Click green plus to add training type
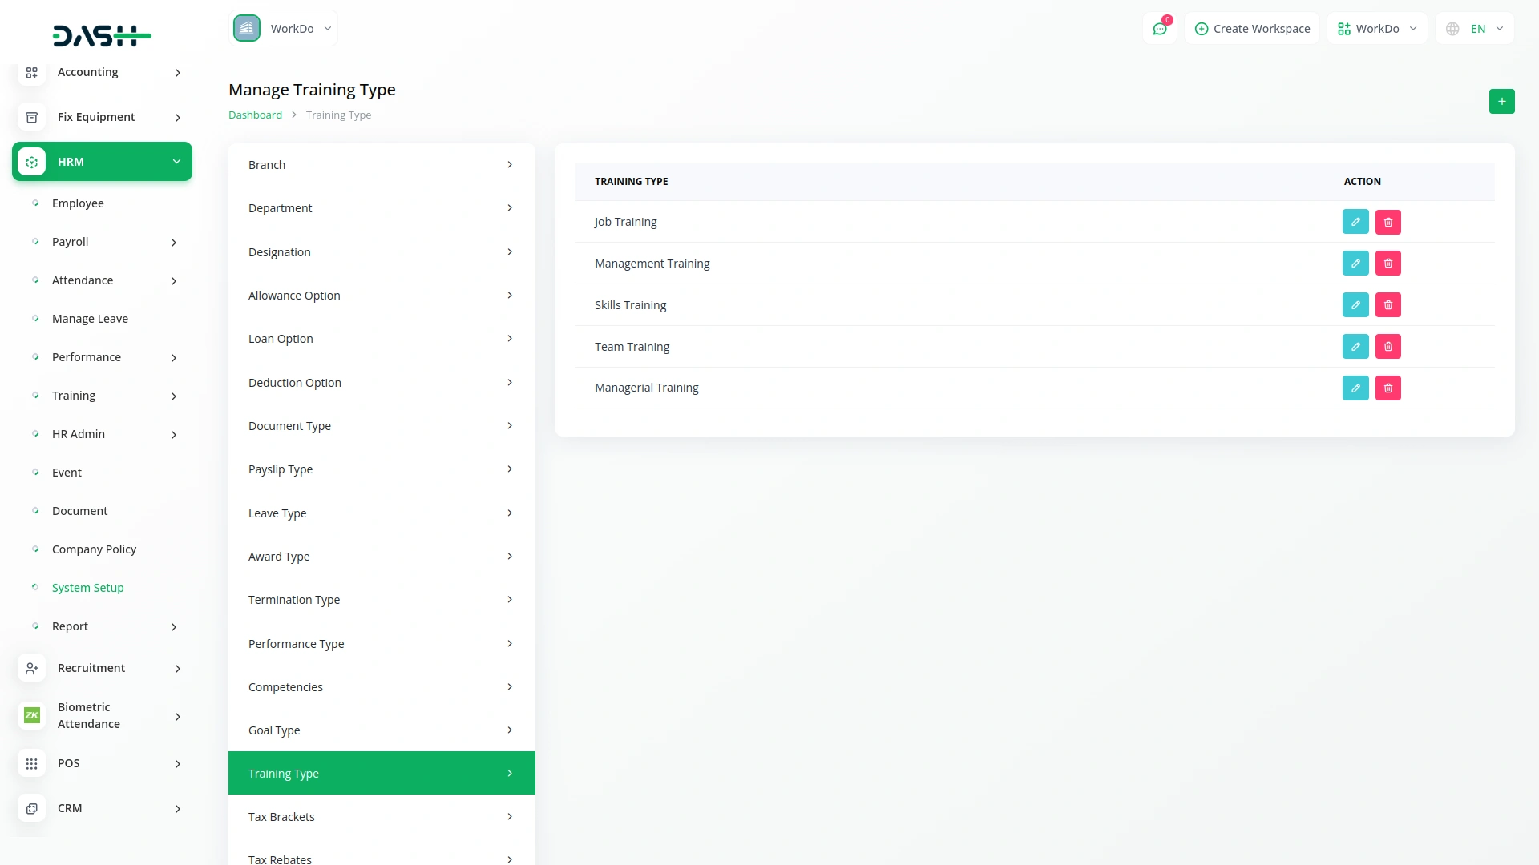This screenshot has height=865, width=1539. [1501, 101]
